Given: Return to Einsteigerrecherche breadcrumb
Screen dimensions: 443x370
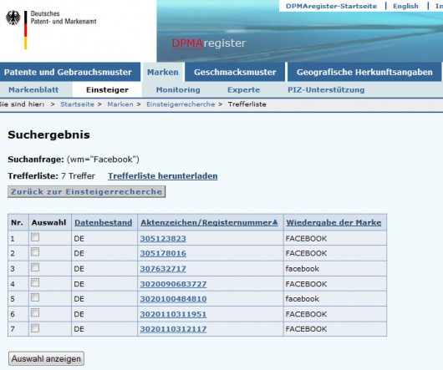Looking at the screenshot, I should point(181,104).
